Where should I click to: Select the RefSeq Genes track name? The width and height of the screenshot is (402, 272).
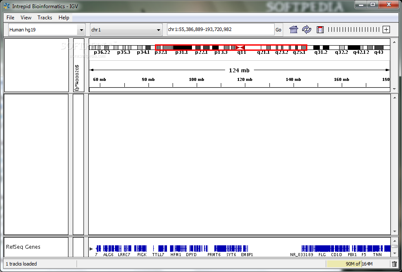coord(23,247)
